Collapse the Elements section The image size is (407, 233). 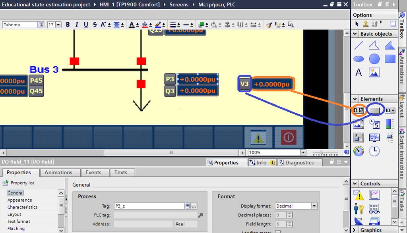pyautogui.click(x=355, y=99)
